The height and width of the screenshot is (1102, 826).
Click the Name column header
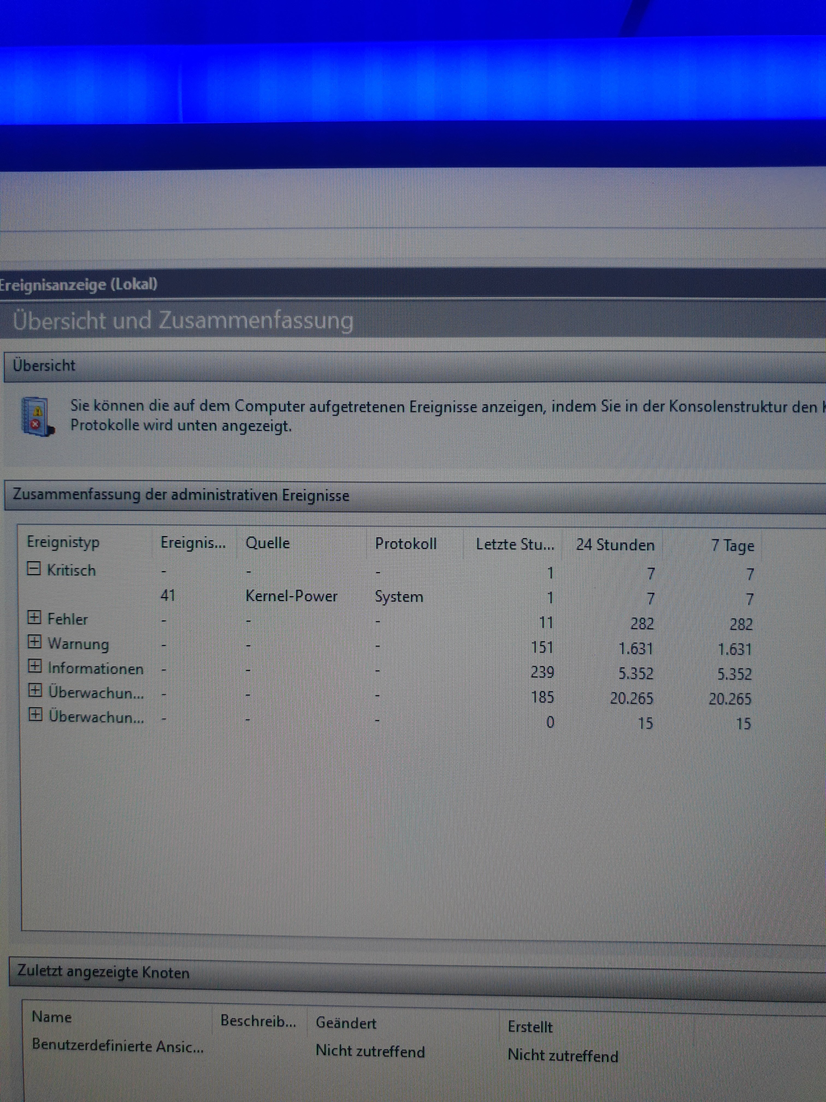tap(52, 1017)
